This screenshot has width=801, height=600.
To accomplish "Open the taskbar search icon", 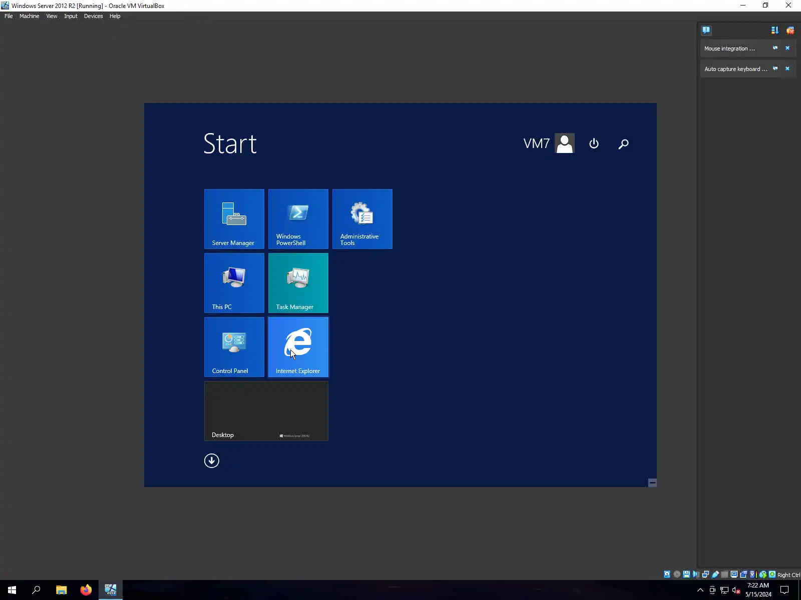I will pos(36,590).
